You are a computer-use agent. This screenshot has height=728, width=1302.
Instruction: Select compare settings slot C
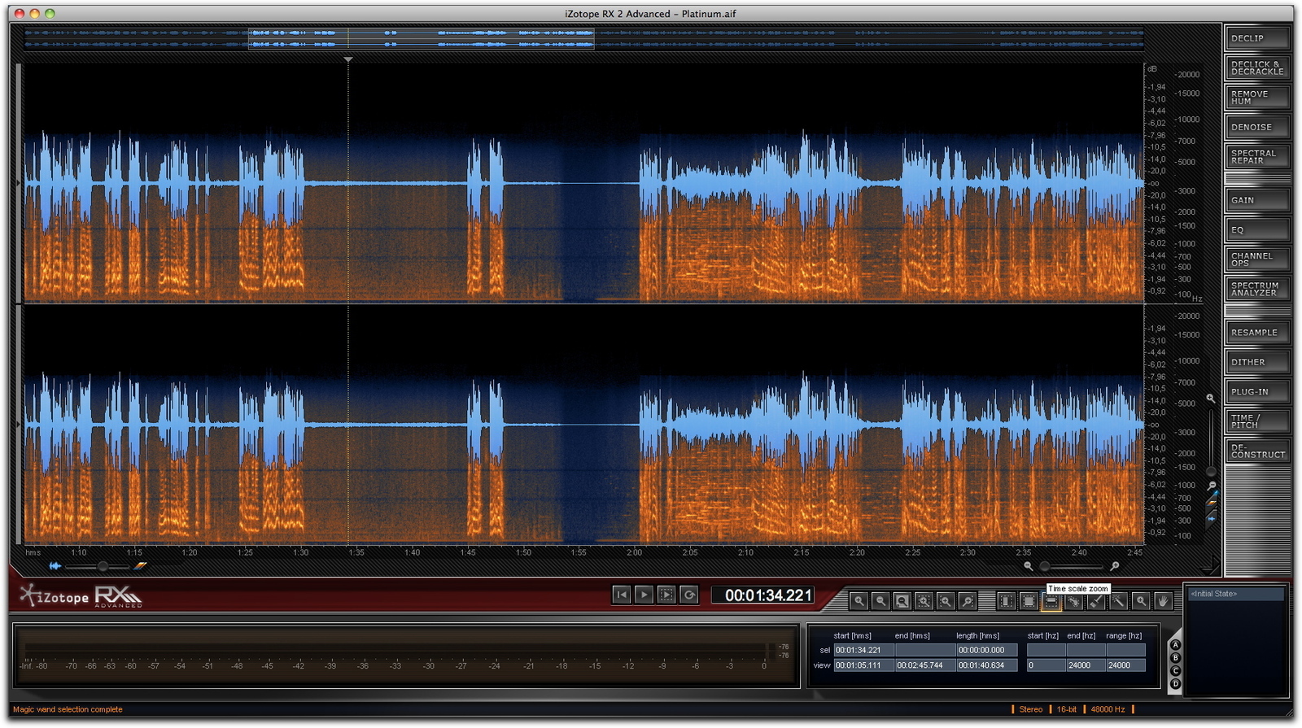point(1175,671)
